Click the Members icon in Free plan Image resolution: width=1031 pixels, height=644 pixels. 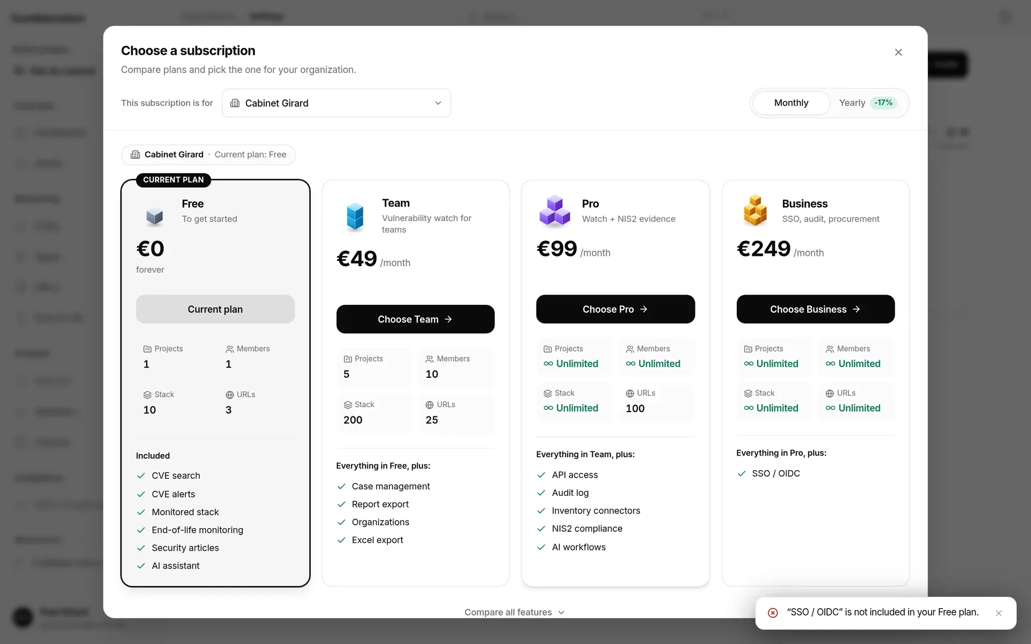coord(230,349)
